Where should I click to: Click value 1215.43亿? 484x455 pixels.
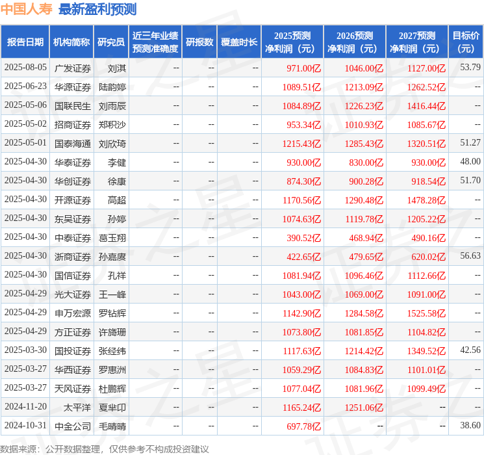[x=301, y=144]
